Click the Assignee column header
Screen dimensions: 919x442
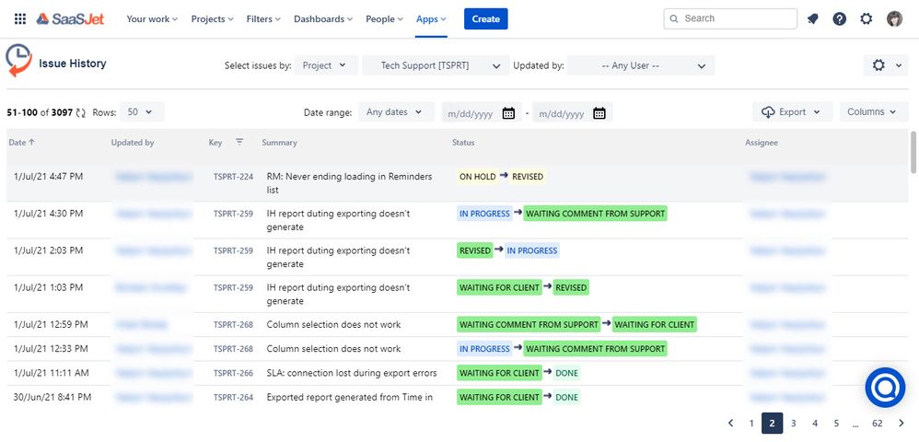[x=762, y=143]
